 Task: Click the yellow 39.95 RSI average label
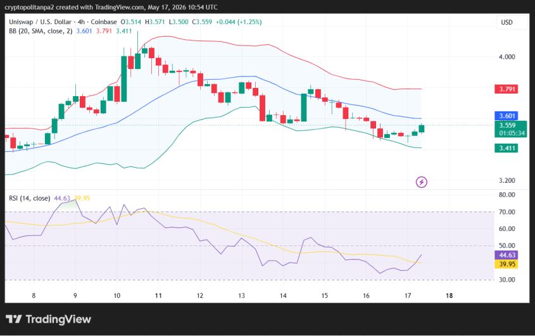[x=507, y=264]
